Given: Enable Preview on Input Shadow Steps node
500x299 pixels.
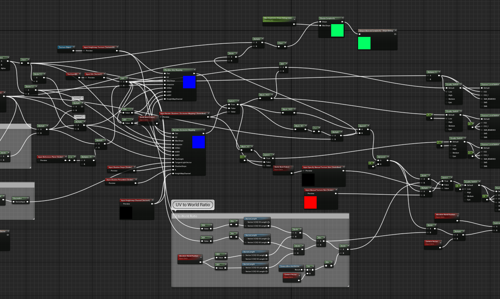Looking at the screenshot, I should 109,171.
